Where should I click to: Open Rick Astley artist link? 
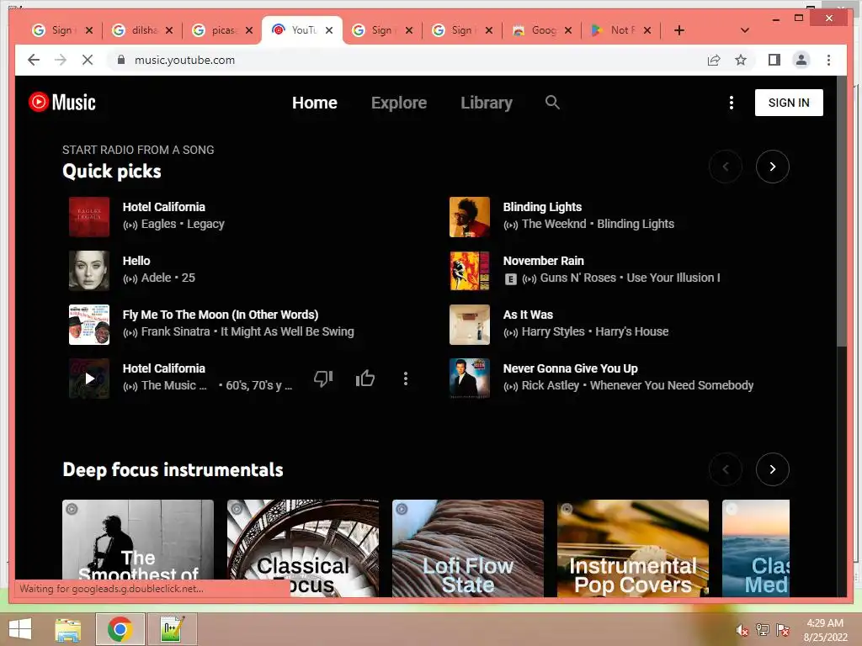point(551,385)
